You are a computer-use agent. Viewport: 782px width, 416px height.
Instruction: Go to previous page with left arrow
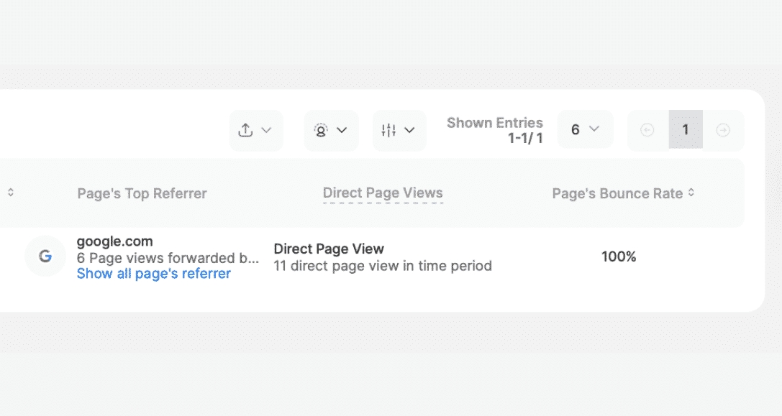click(x=647, y=130)
